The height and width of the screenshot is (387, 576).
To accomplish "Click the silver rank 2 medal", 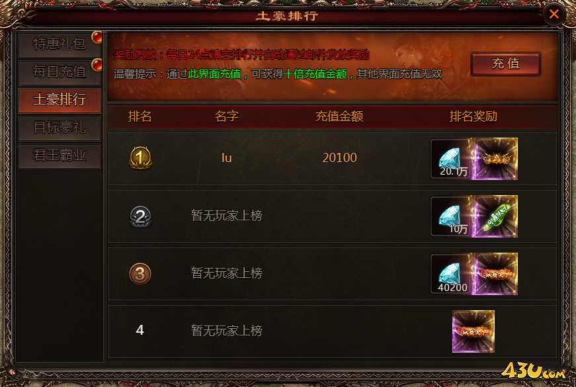I will click(140, 216).
